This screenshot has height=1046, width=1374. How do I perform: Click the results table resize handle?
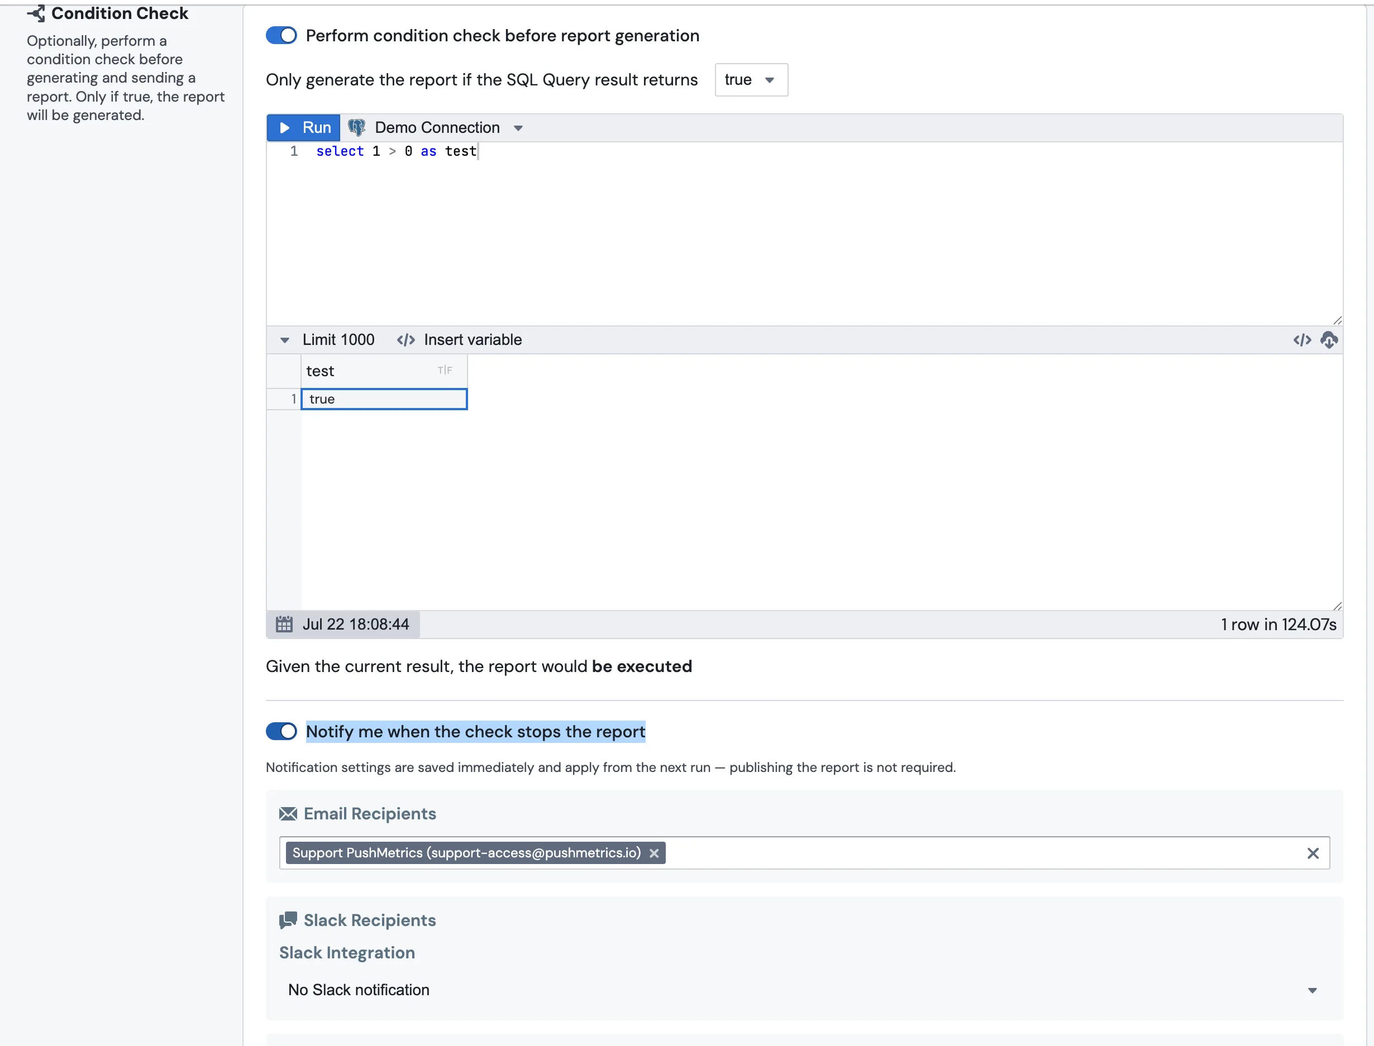point(1337,605)
